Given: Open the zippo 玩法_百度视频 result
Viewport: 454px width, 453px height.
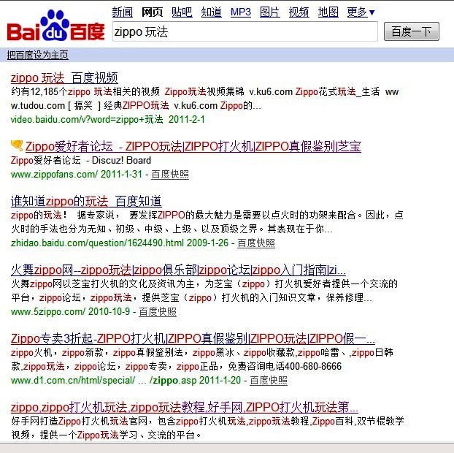Looking at the screenshot, I should (x=64, y=77).
